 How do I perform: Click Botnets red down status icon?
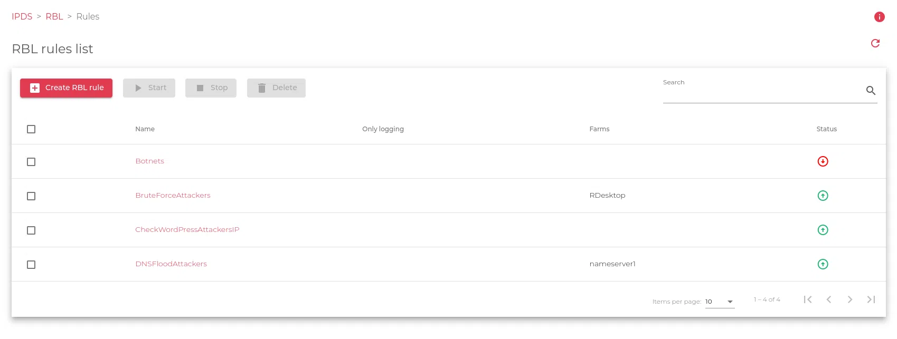click(x=823, y=161)
